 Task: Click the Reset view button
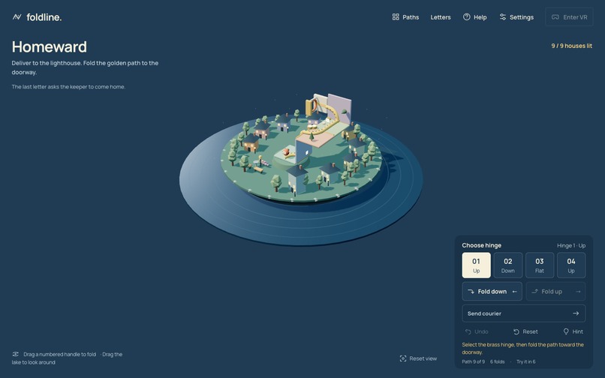[418, 358]
